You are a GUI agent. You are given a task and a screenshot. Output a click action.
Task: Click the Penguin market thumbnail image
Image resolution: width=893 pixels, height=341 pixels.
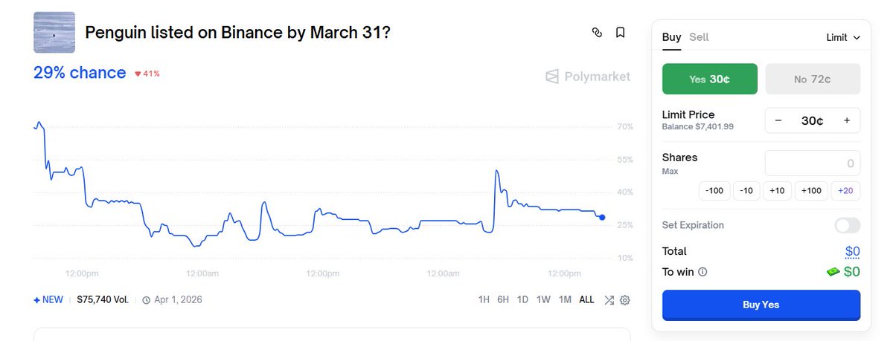pos(54,32)
